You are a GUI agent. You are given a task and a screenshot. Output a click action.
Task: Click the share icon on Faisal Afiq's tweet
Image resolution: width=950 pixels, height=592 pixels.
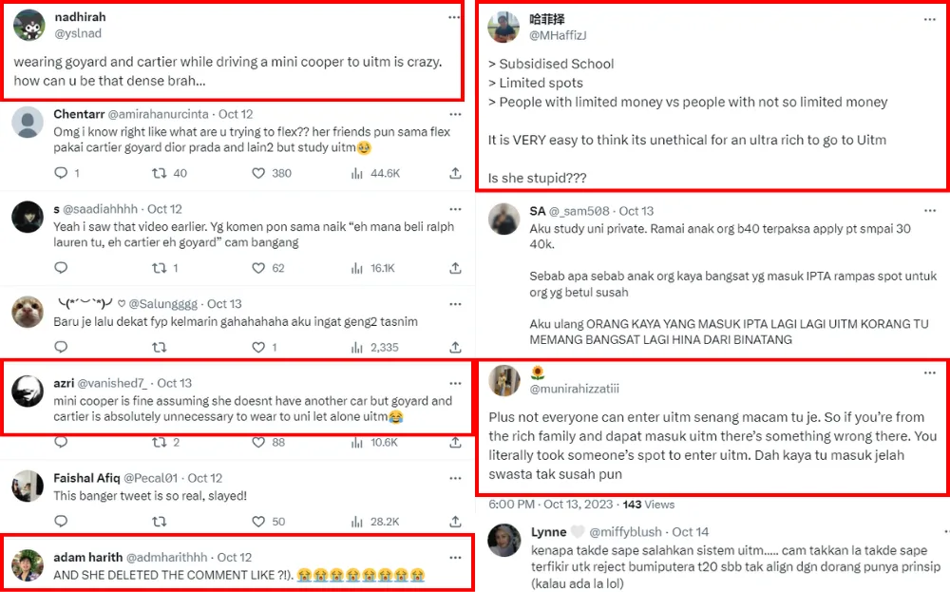[456, 522]
